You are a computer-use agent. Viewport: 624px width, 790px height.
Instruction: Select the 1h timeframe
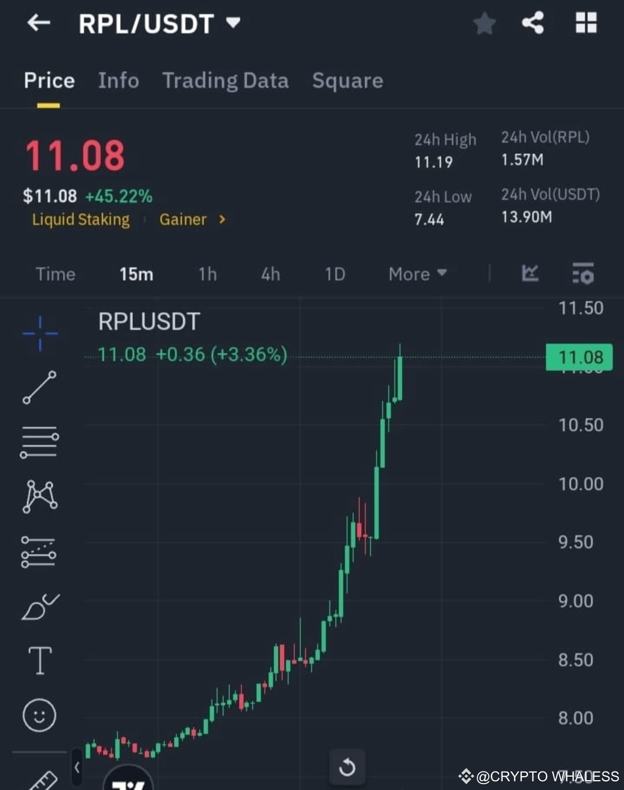pyautogui.click(x=207, y=275)
